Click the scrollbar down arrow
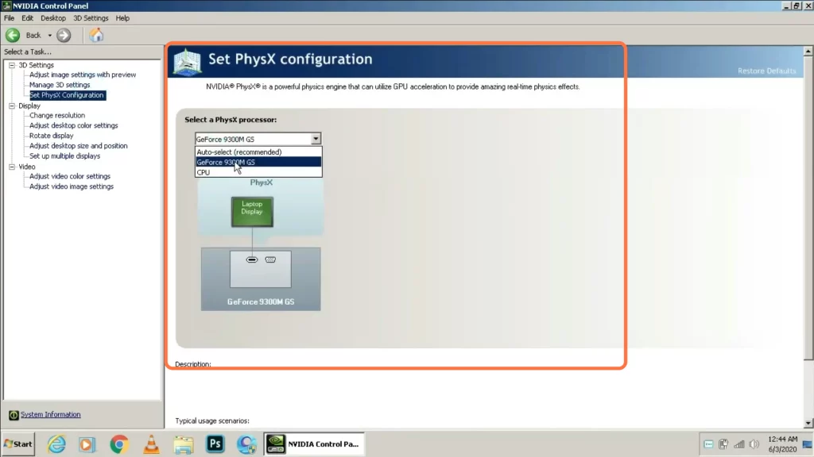The image size is (814, 457). [808, 424]
